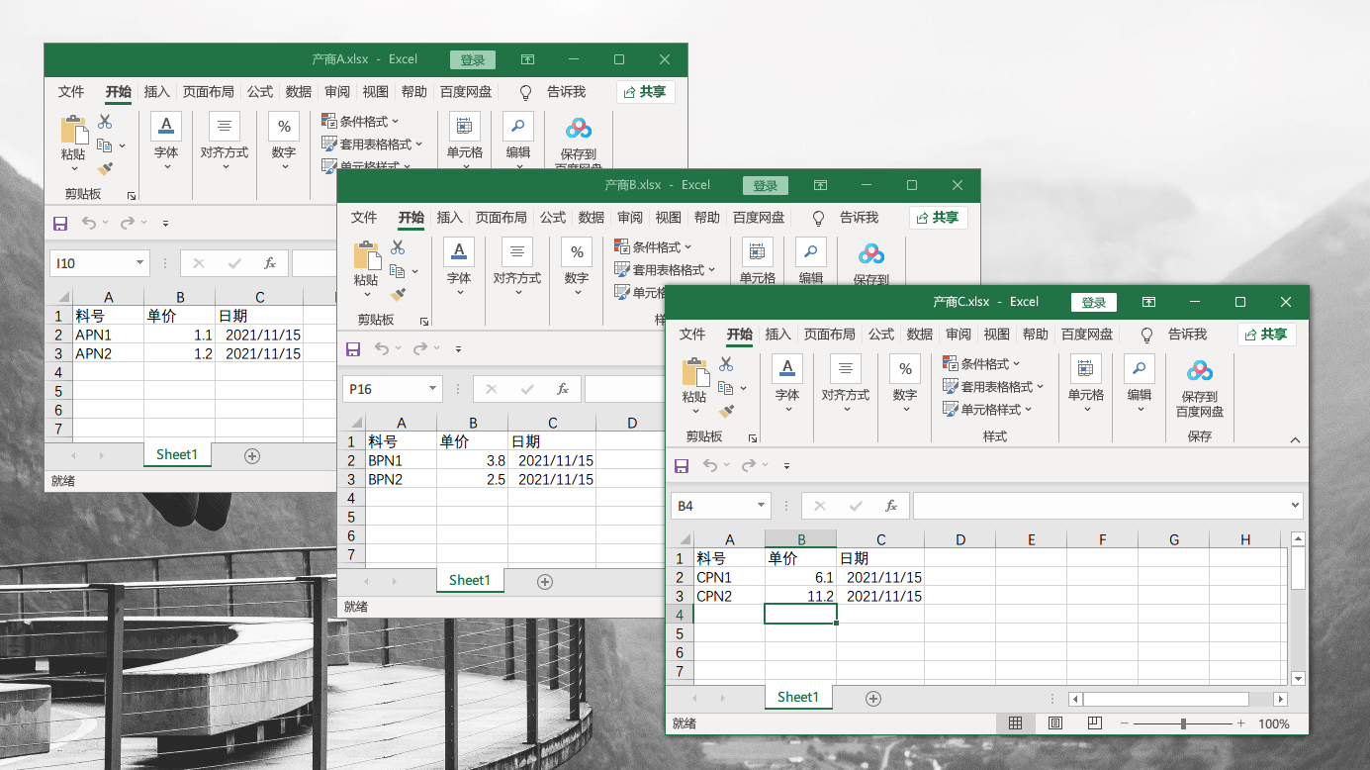Expand 单元格样式 dropdown in 产商C window

(1029, 409)
